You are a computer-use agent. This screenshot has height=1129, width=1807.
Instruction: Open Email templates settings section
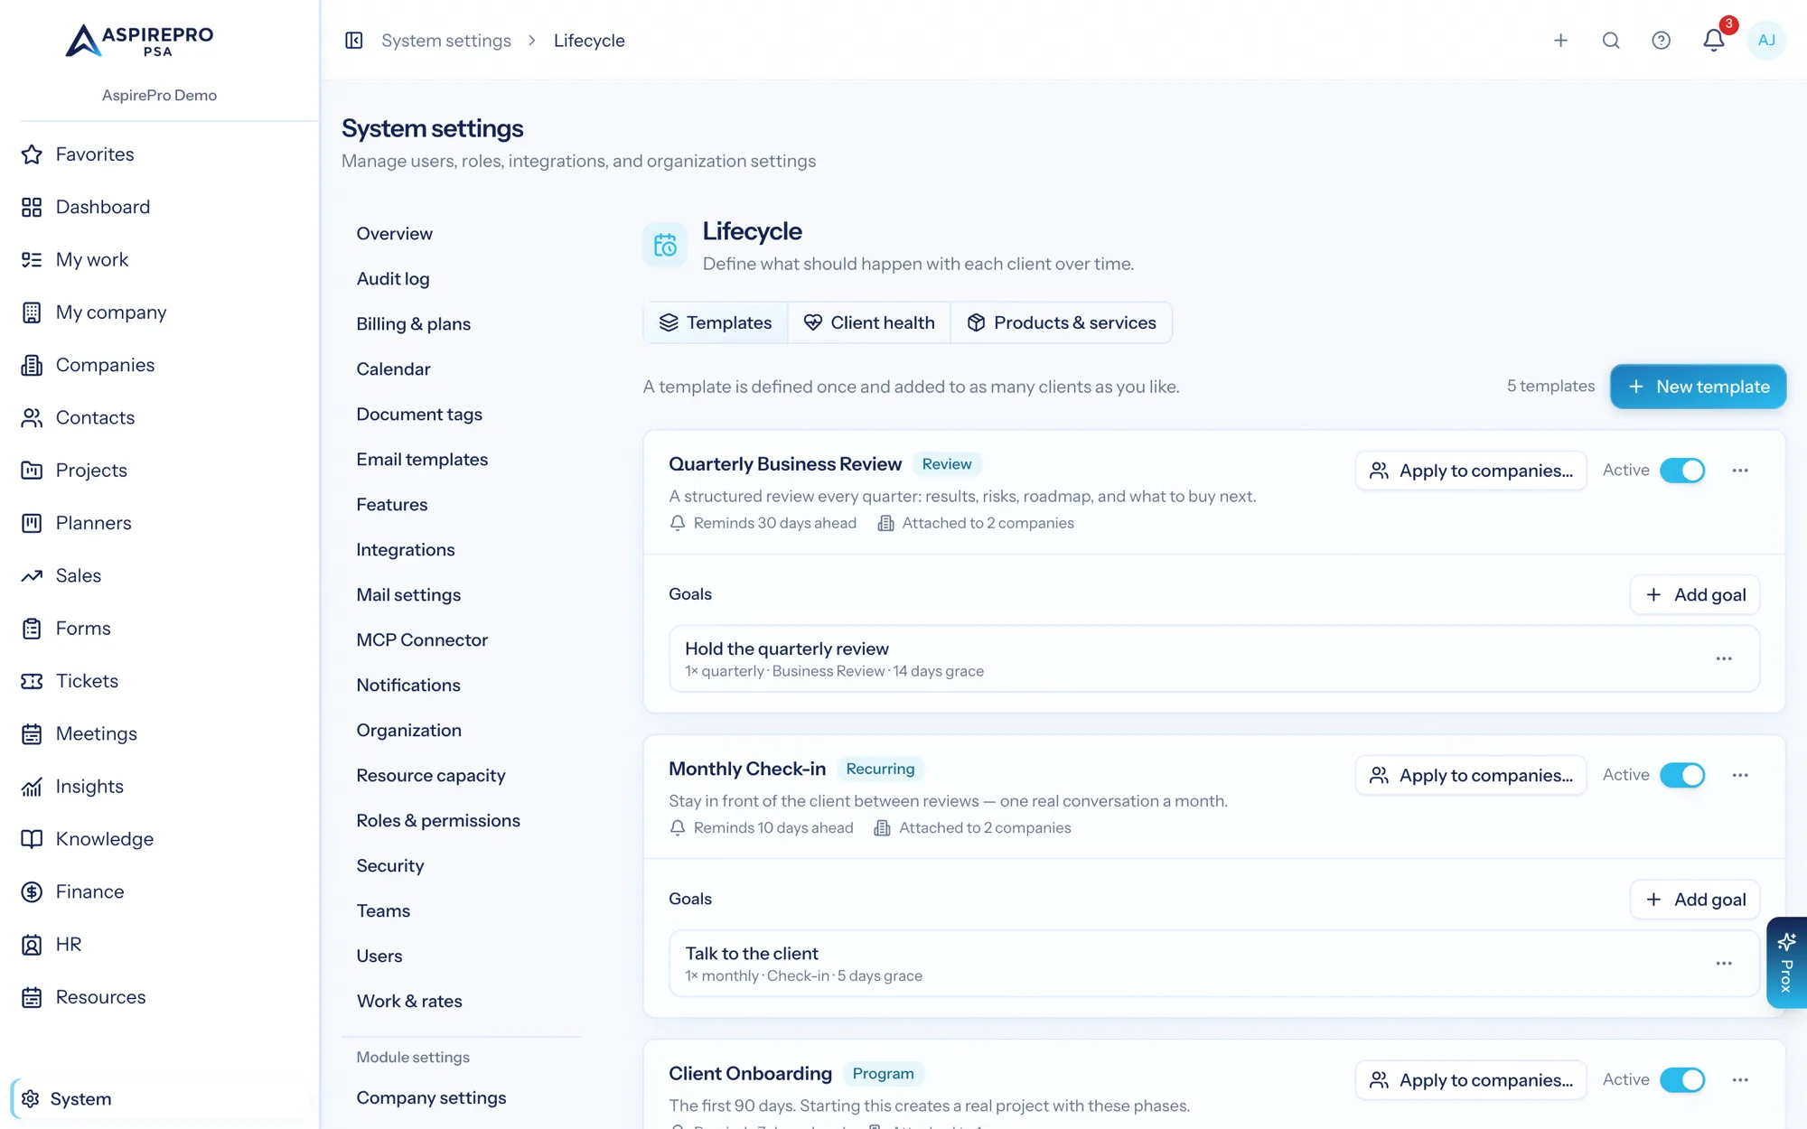(x=422, y=460)
